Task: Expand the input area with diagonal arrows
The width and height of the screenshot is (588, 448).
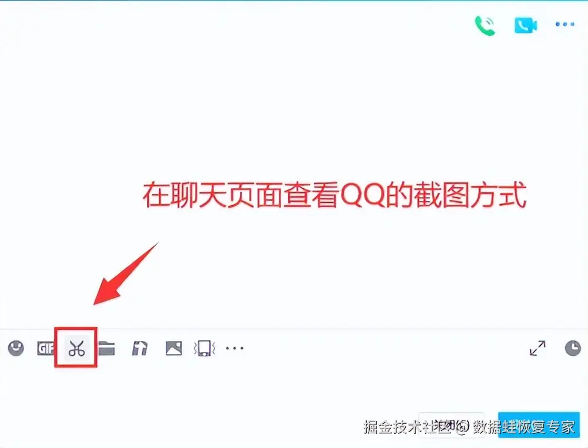Action: (x=538, y=348)
